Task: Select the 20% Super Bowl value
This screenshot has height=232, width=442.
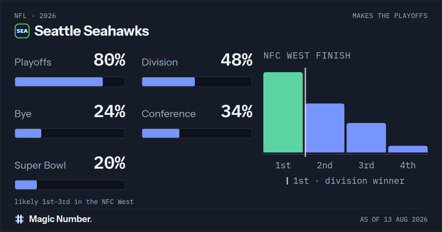Action: click(x=109, y=163)
